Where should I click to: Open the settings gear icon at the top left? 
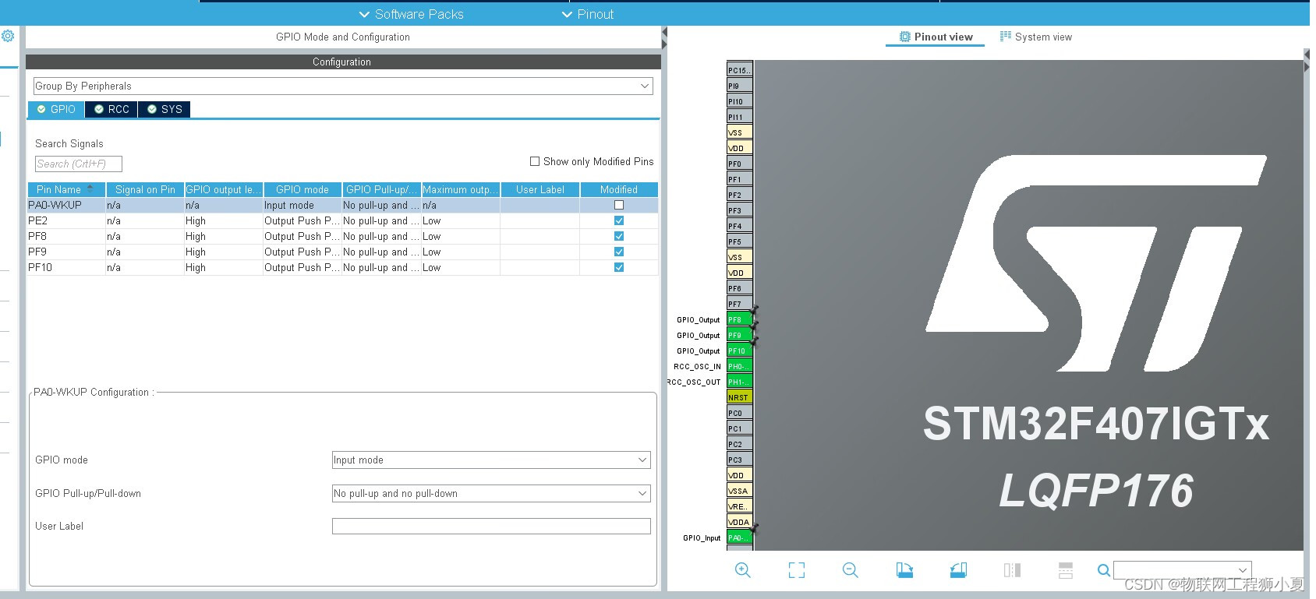8,36
